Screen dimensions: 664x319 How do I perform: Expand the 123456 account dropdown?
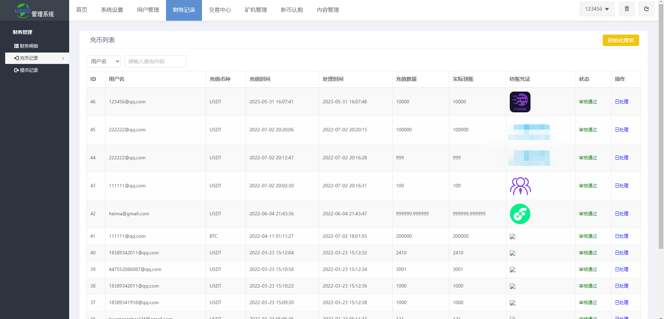pos(597,9)
